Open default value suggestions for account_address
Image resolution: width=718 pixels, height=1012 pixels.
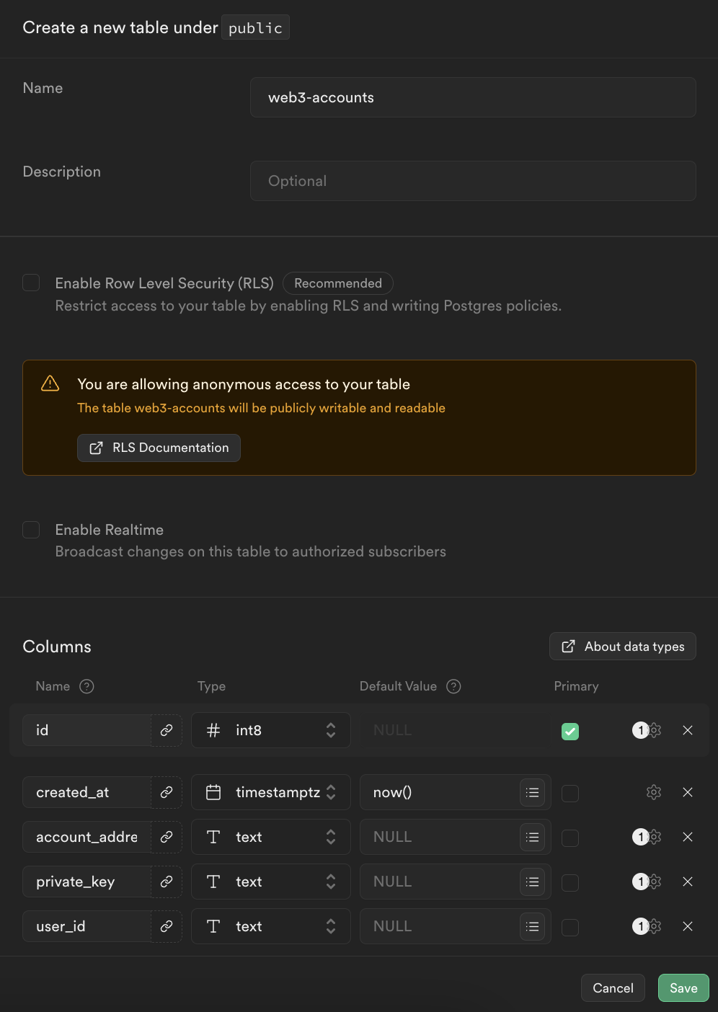pos(533,837)
